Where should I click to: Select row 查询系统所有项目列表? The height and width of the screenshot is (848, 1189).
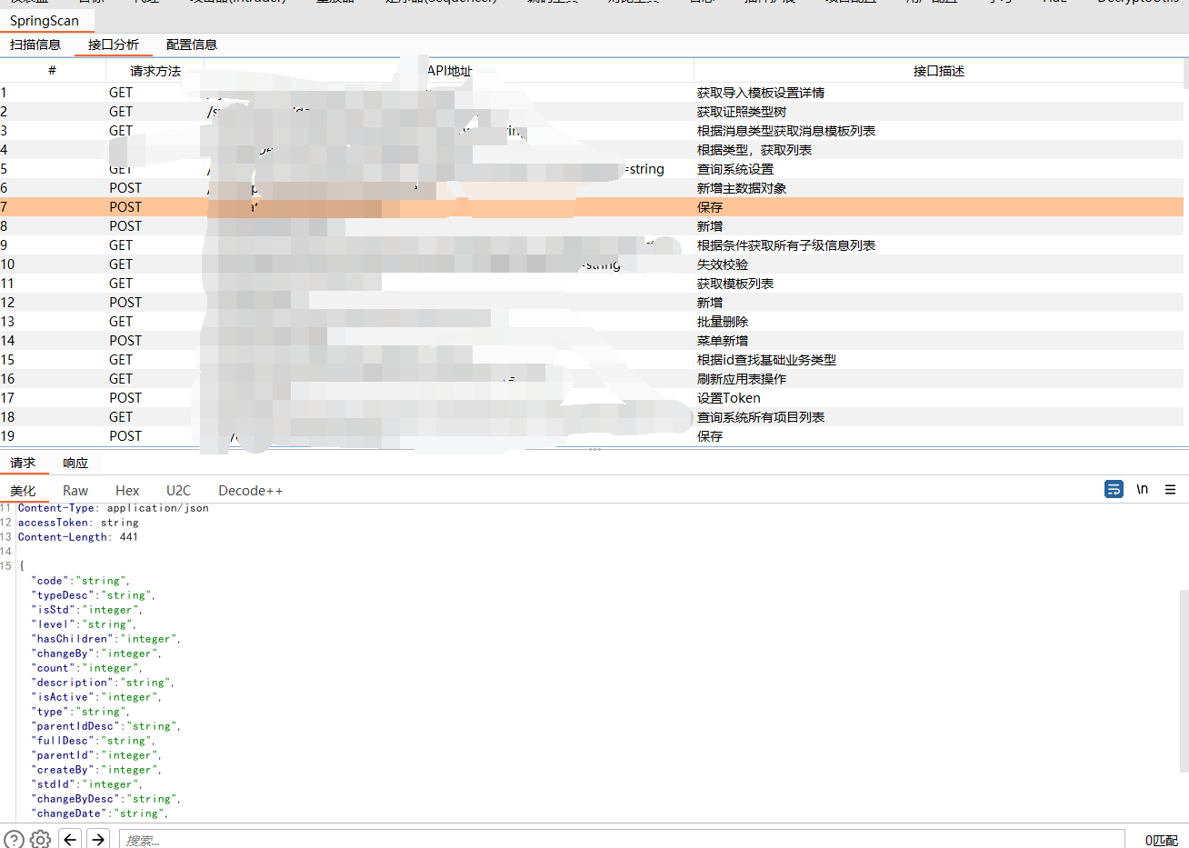pos(592,417)
